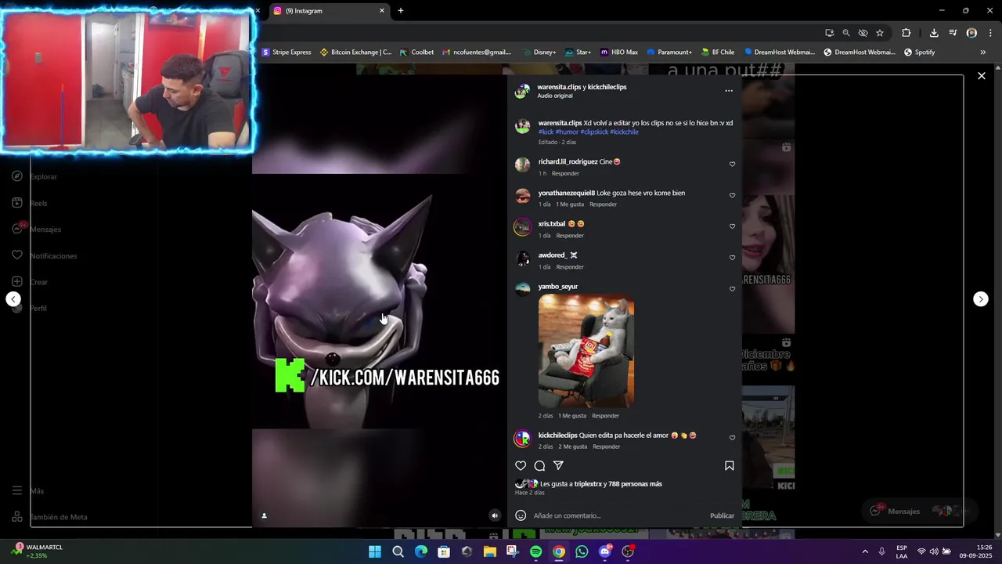Click the Publicar button

722,515
